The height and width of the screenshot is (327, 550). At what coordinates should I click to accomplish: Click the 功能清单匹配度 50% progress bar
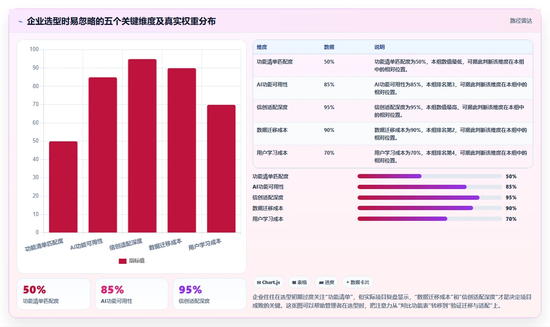click(x=430, y=176)
